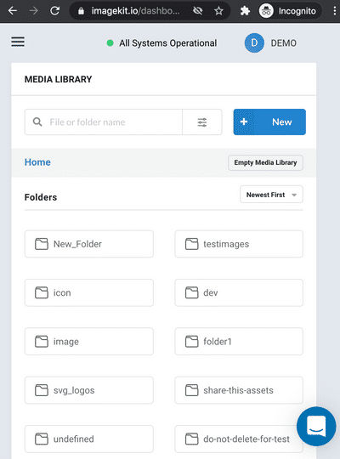This screenshot has height=459, width=340.
Task: Expand the Newest First sort dropdown
Action: pyautogui.click(x=271, y=195)
